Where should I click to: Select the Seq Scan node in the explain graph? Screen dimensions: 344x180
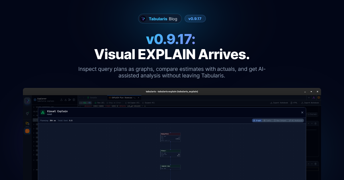click(170, 167)
